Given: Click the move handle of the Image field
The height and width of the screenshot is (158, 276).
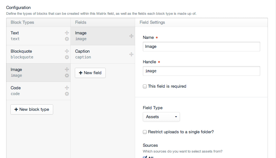Looking at the screenshot, I should tap(131, 36).
